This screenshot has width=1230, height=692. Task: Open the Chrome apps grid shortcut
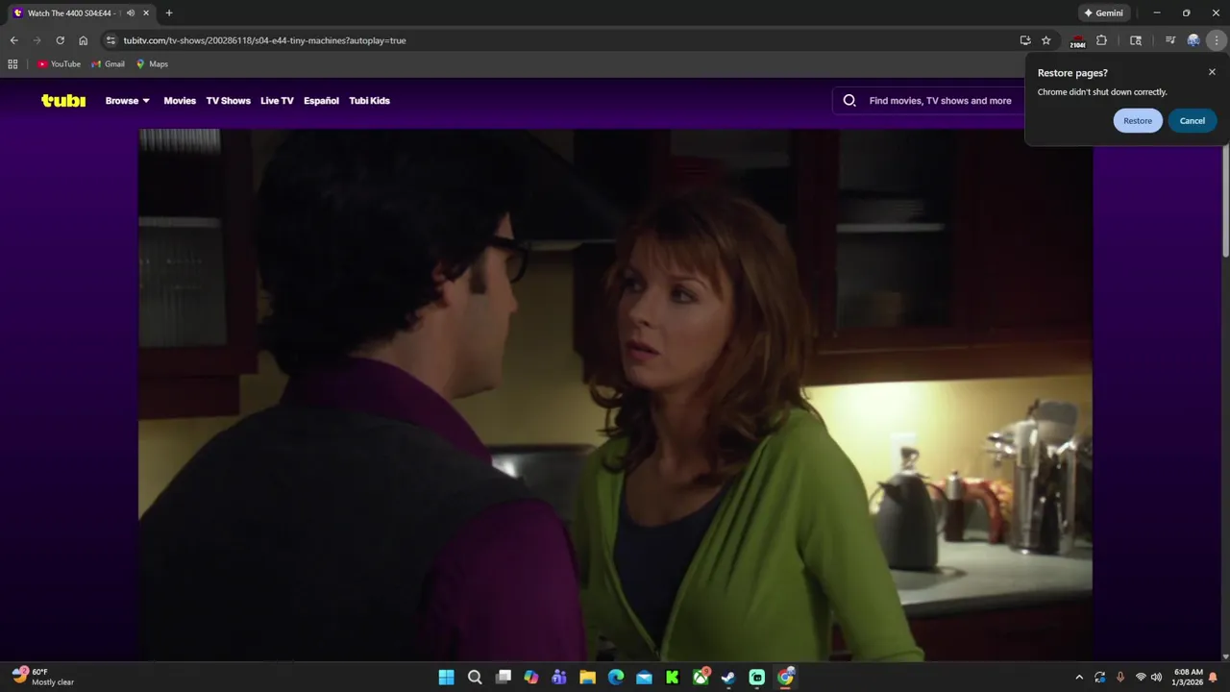[12, 64]
